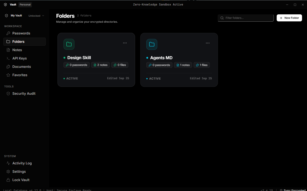The image size is (307, 191).
Task: Open the Agents MD folder title
Action: (161, 58)
